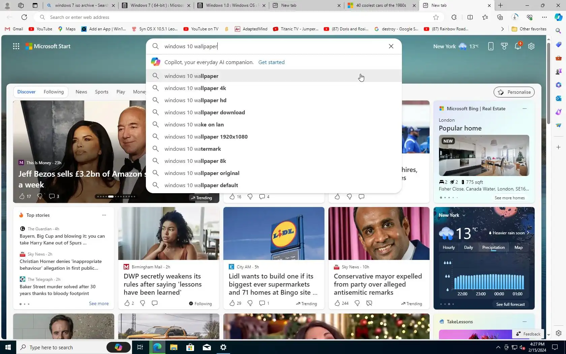Click See more in Top stories

[99, 303]
